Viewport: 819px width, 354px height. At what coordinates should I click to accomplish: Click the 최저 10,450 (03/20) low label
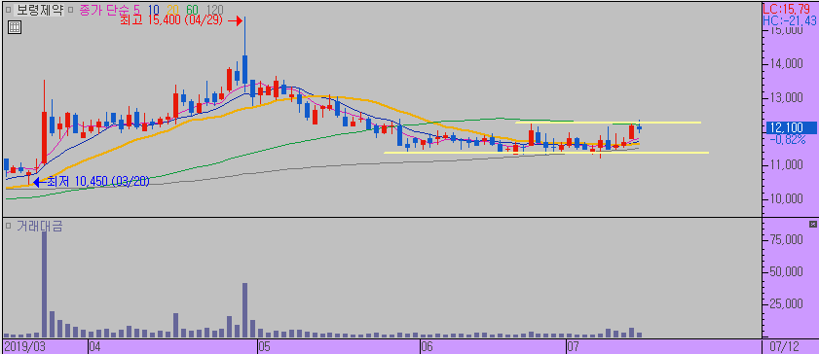pos(98,182)
